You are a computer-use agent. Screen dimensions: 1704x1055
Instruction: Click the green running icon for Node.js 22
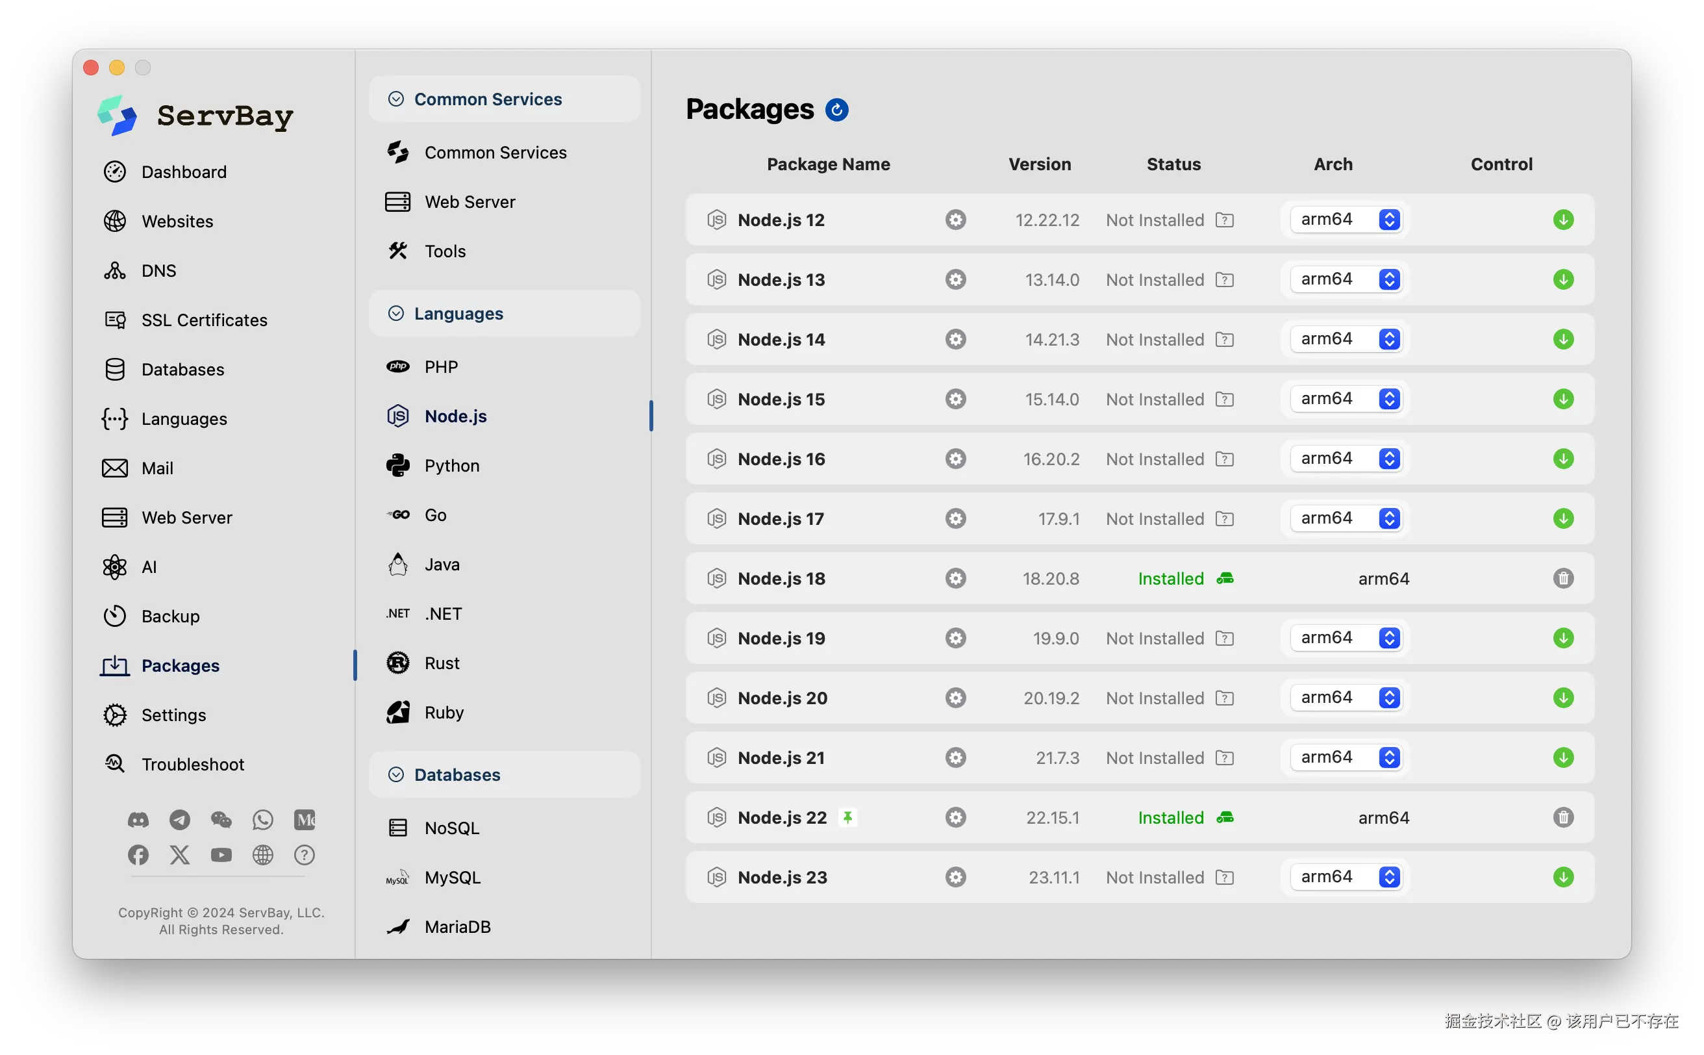(1225, 817)
